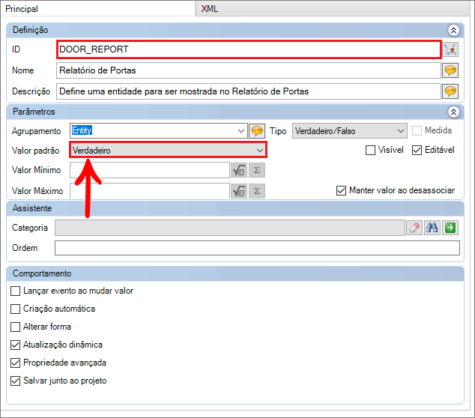
Task: Open the Valor padrão dropdown
Action: coord(260,151)
